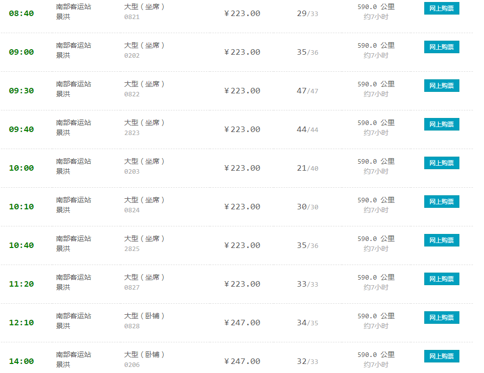
Task: Click 大型（卧铺）type on the 14:00 row
Action: (x=145, y=354)
